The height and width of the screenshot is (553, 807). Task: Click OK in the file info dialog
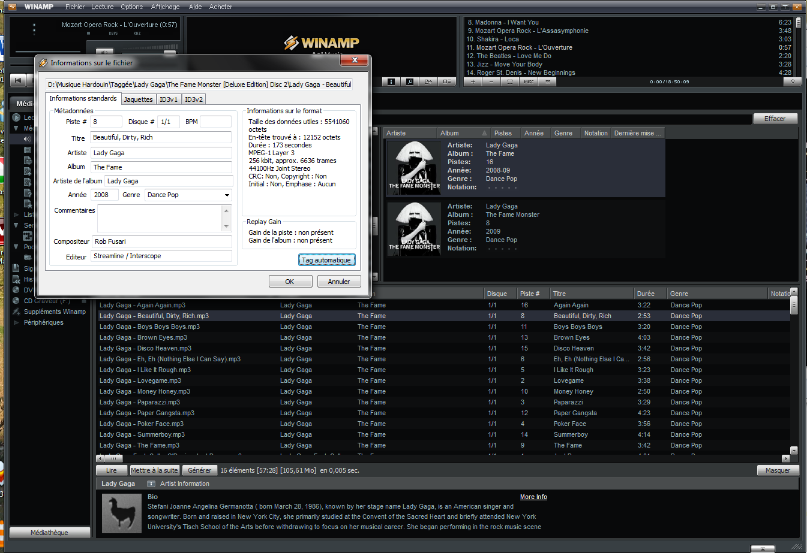click(290, 282)
